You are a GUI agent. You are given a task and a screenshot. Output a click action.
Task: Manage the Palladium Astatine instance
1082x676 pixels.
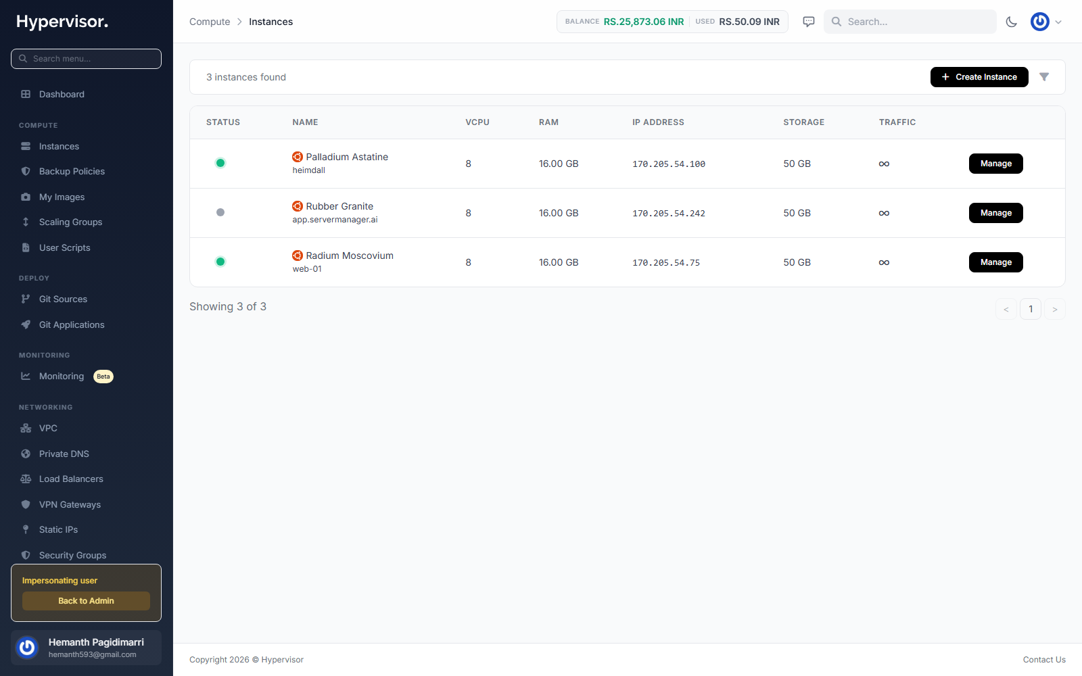coord(996,164)
